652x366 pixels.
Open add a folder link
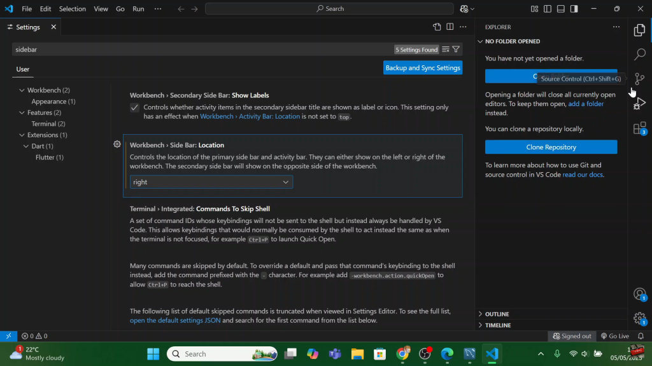pyautogui.click(x=586, y=104)
